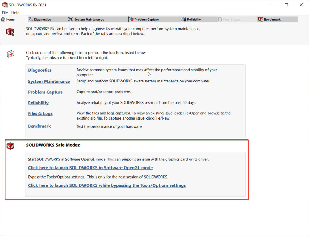309x236 pixels.
Task: Click the Benchmark tab stopwatch icon
Action: point(260,19)
